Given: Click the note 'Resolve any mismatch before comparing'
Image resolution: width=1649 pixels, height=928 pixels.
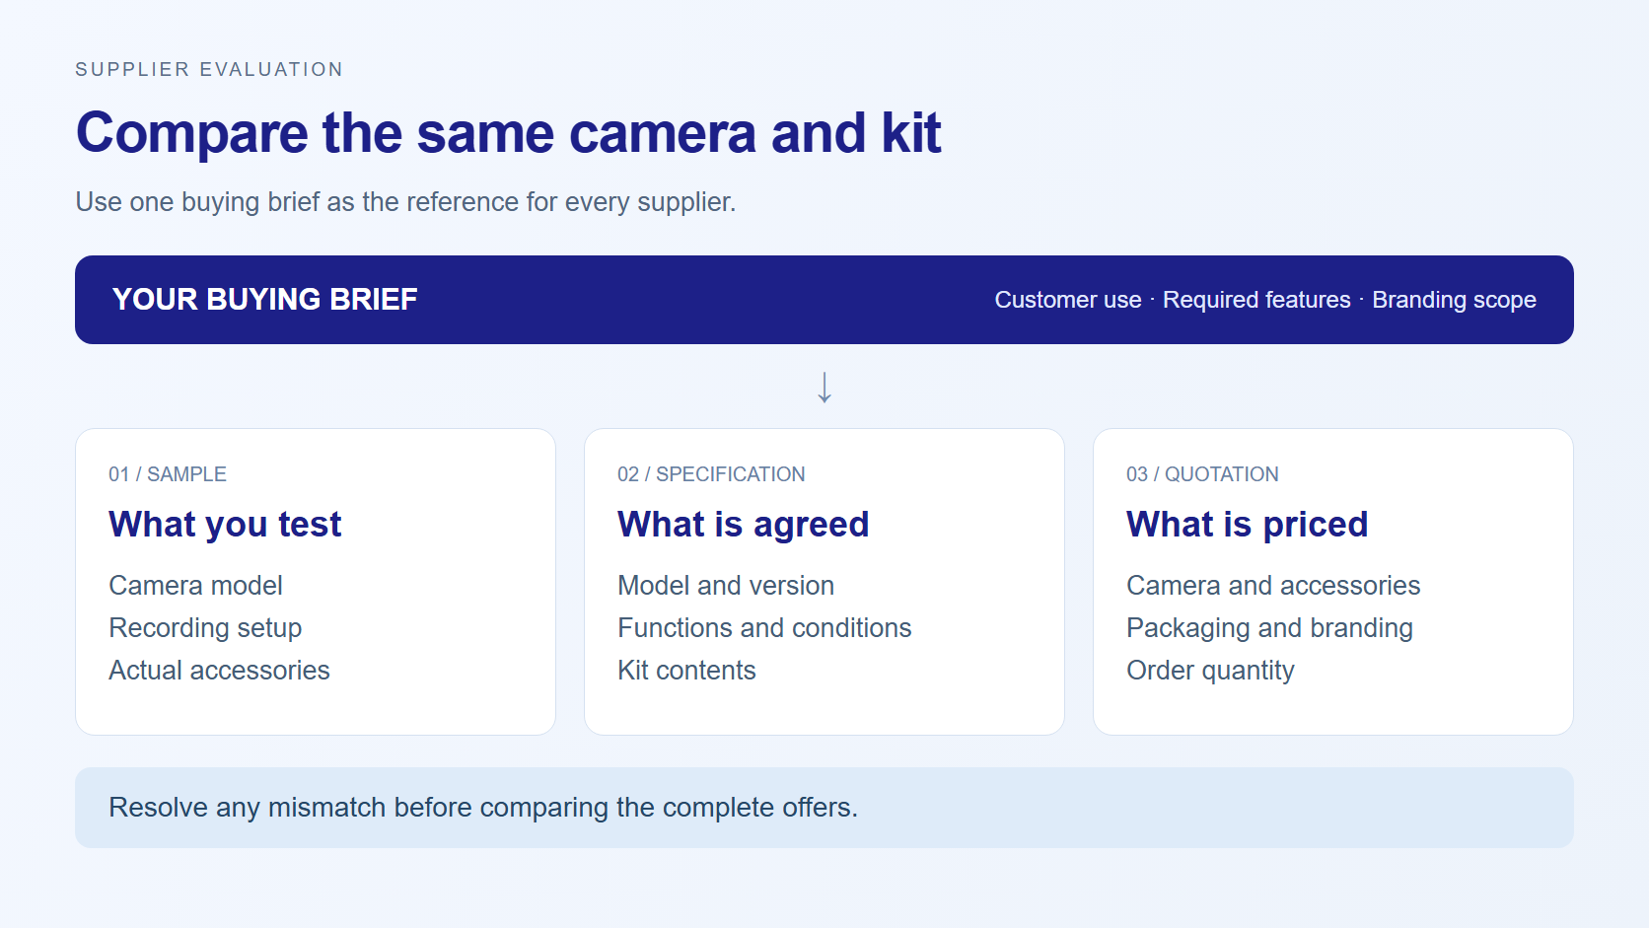Looking at the screenshot, I should coord(483,808).
